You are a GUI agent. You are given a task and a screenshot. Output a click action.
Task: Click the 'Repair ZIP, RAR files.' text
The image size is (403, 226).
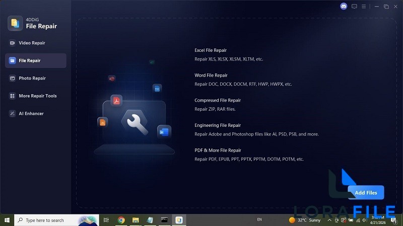pyautogui.click(x=215, y=109)
